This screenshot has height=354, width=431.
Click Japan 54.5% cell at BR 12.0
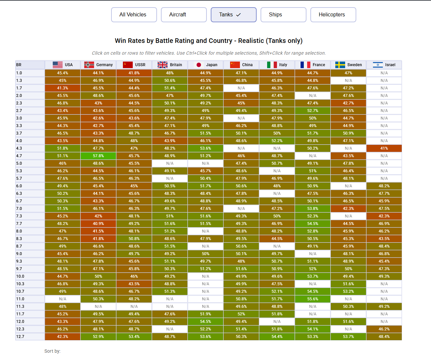click(x=206, y=322)
